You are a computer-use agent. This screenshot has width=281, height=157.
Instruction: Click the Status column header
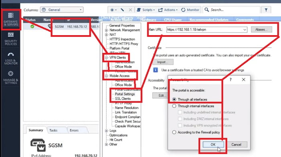(30, 20)
